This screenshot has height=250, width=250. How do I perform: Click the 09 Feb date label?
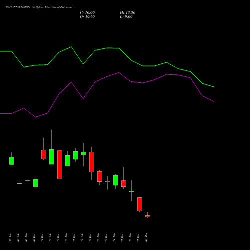(34, 238)
